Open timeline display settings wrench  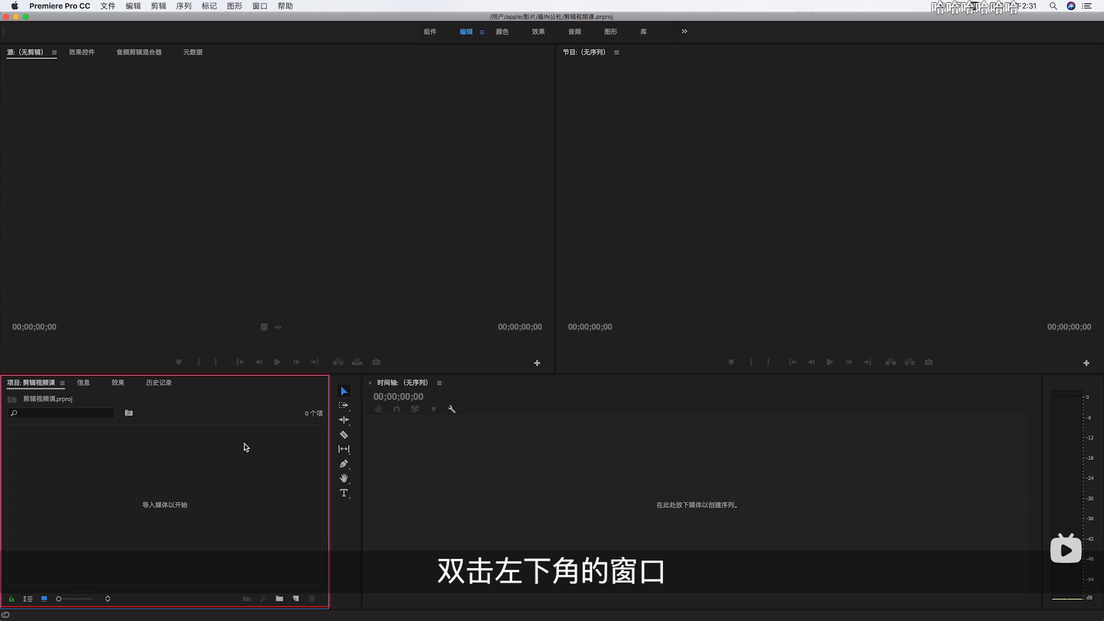tap(452, 409)
